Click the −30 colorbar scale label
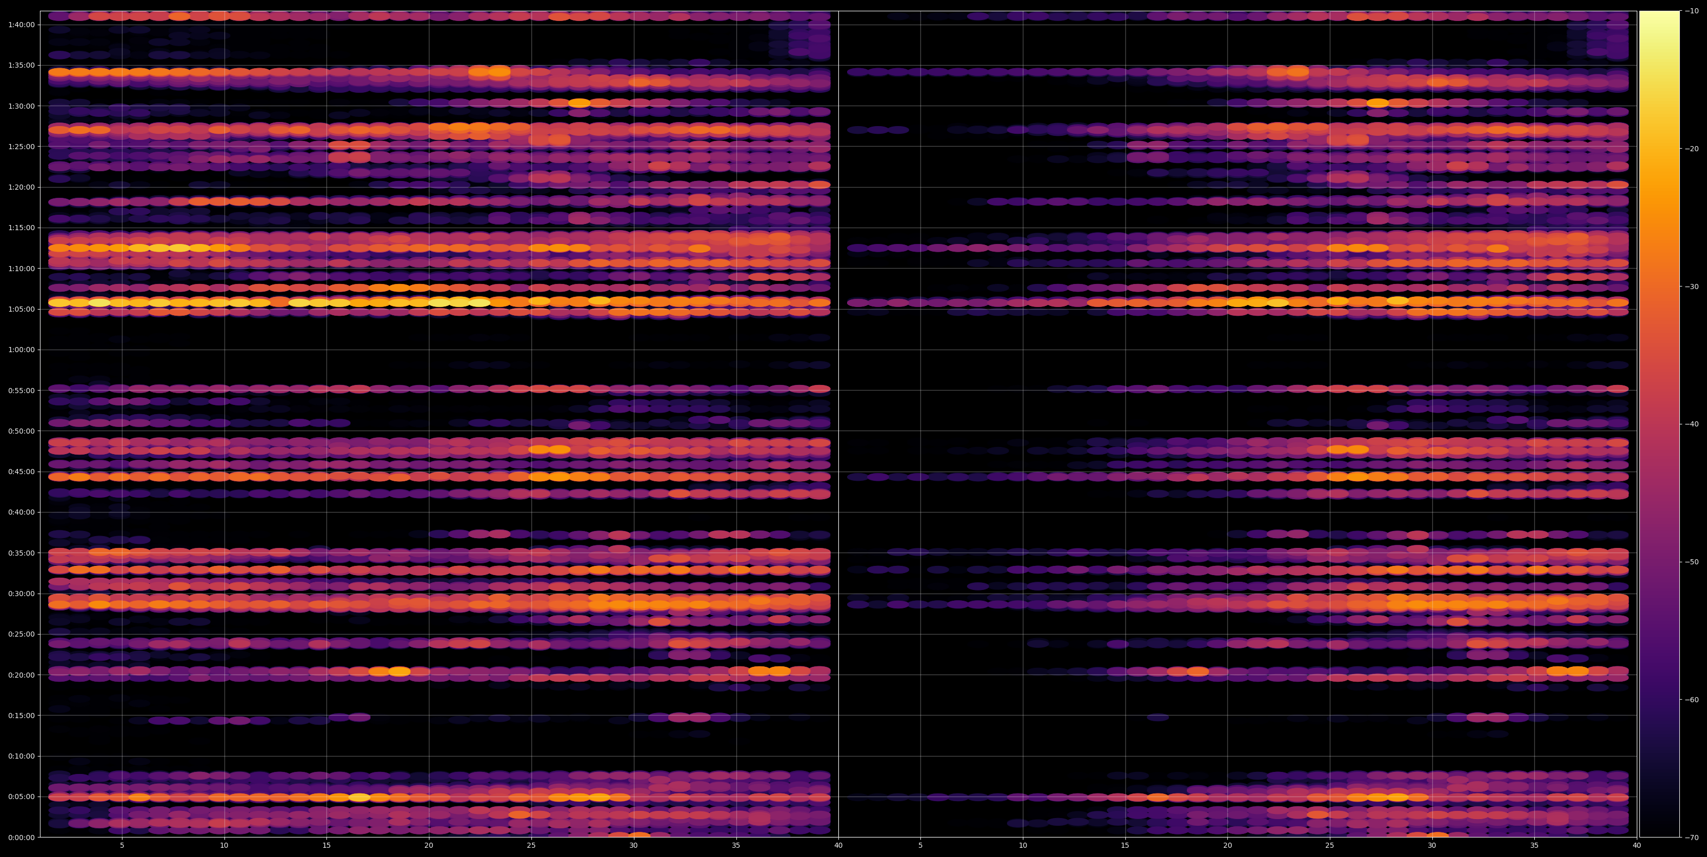The image size is (1707, 857). (1691, 287)
